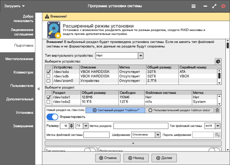The image size is (230, 165).
Task: Click the warning triangle icon
Action: pyautogui.click(x=47, y=16)
